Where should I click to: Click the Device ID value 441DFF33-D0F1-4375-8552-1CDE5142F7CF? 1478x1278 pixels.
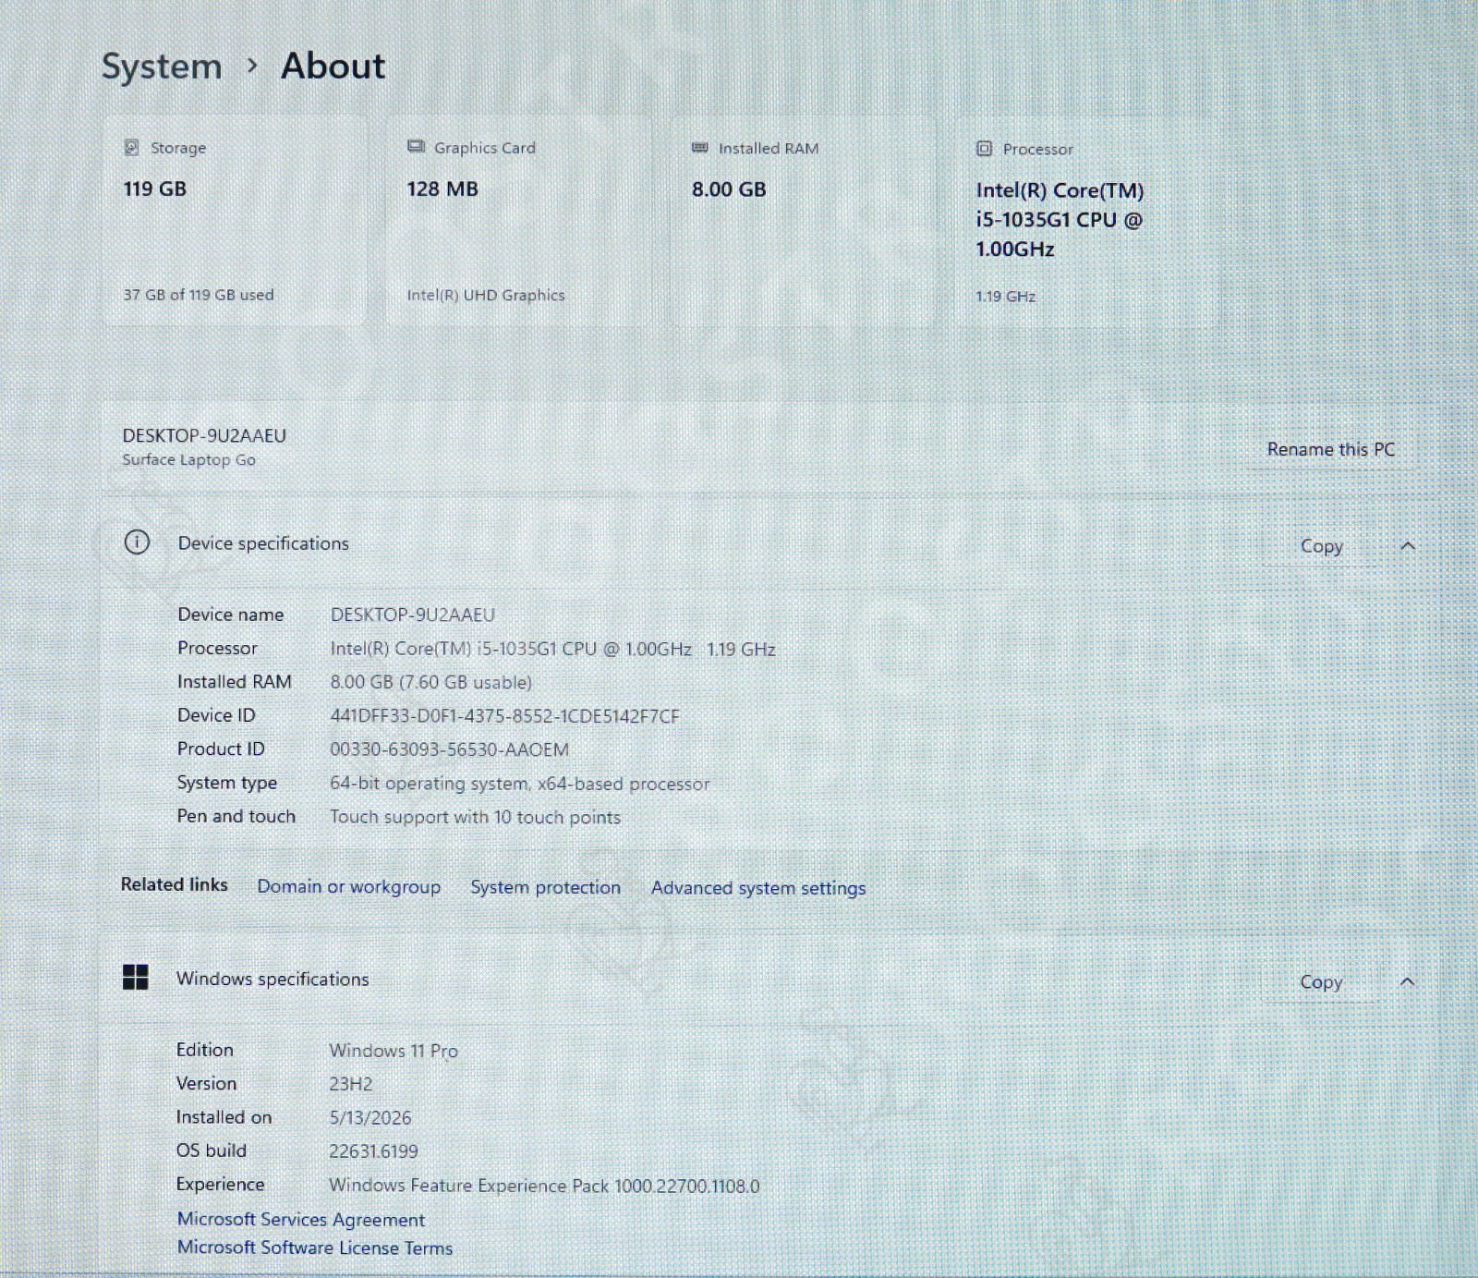[504, 716]
